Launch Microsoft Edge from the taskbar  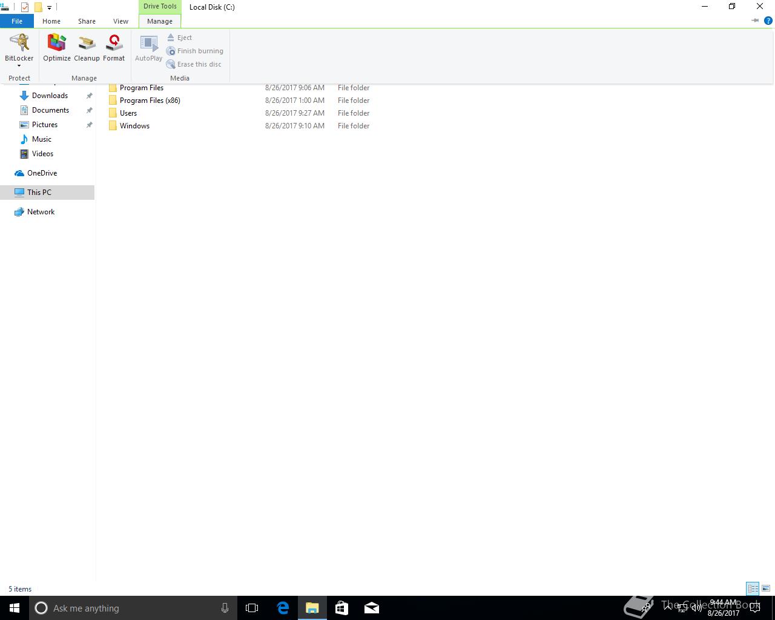pyautogui.click(x=283, y=608)
